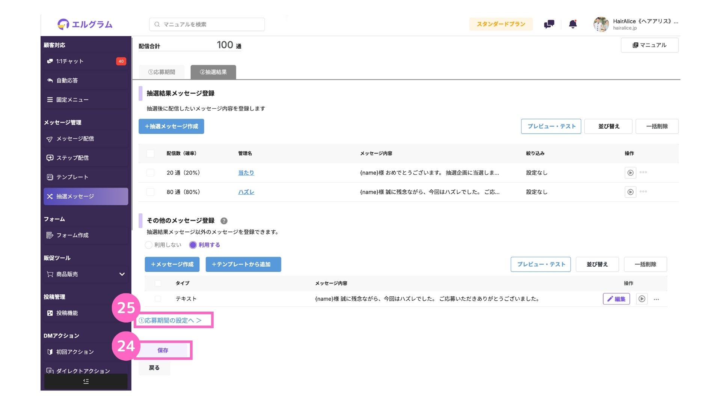The width and height of the screenshot is (721, 405).
Task: Click 設定なし in 当たり row
Action: pos(537,173)
